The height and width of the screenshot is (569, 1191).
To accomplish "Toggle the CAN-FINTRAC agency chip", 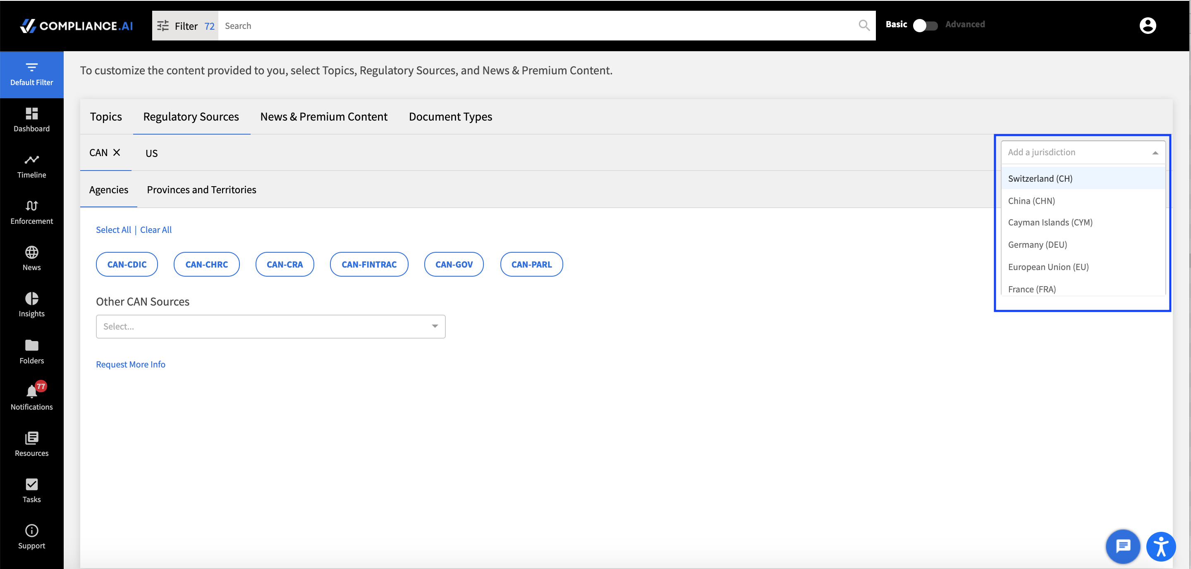I will click(369, 264).
